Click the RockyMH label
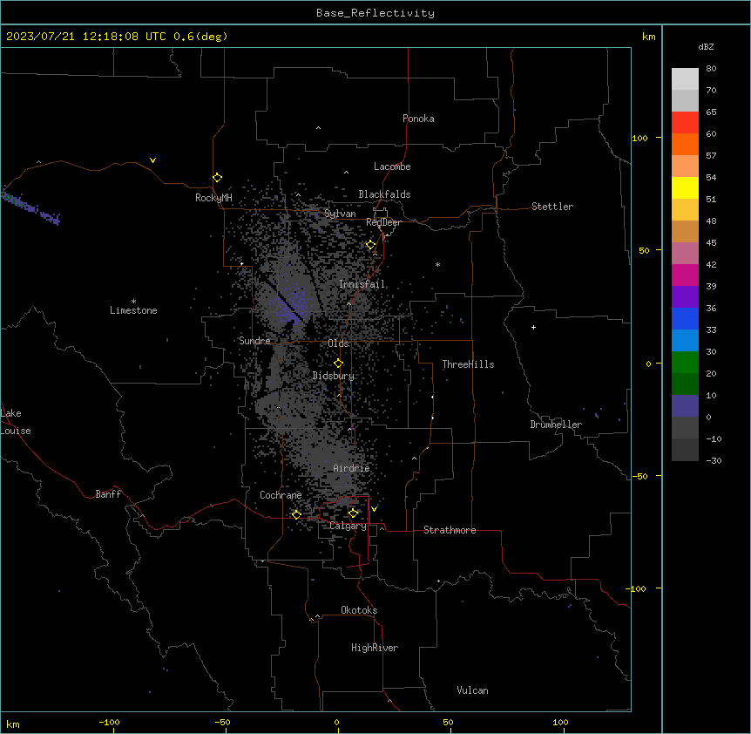This screenshot has height=734, width=751. (x=213, y=198)
